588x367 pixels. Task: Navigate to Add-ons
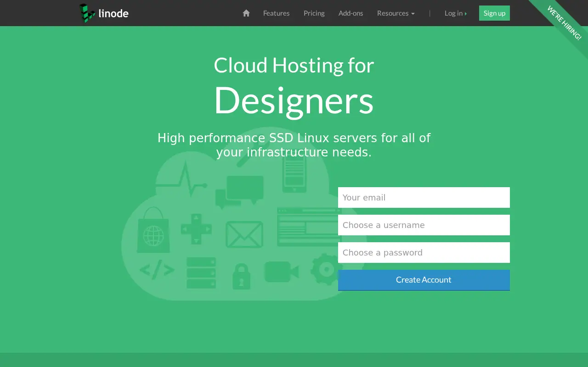(x=351, y=13)
